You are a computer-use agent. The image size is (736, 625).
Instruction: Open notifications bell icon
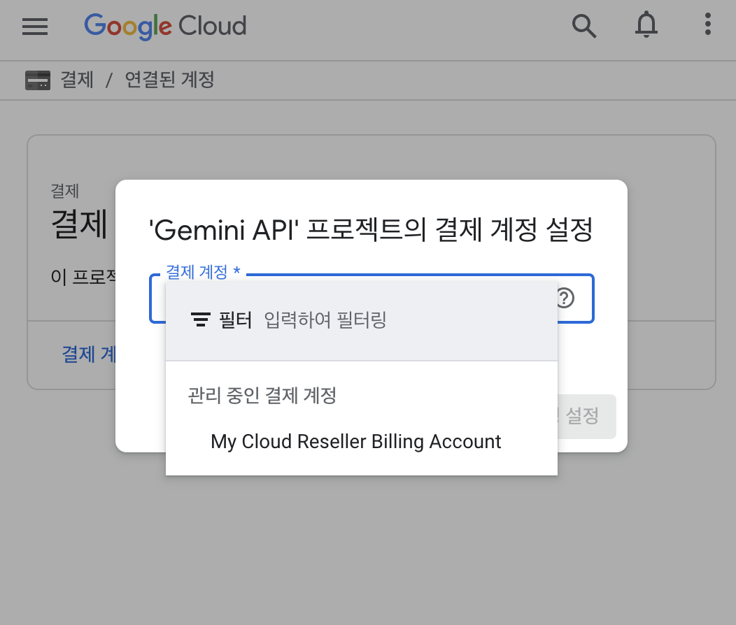pos(646,25)
